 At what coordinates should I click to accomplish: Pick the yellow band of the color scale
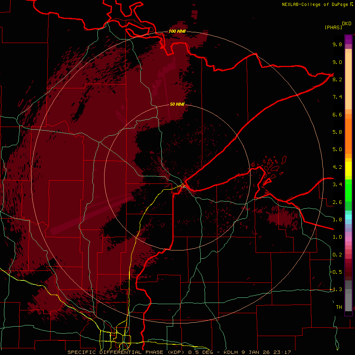click(348, 169)
